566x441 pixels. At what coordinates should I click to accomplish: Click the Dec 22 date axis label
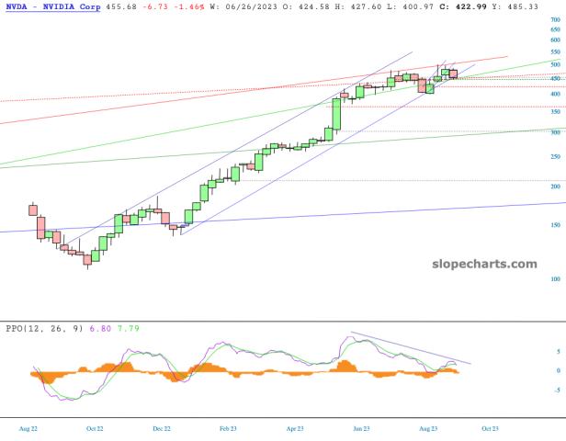click(162, 429)
